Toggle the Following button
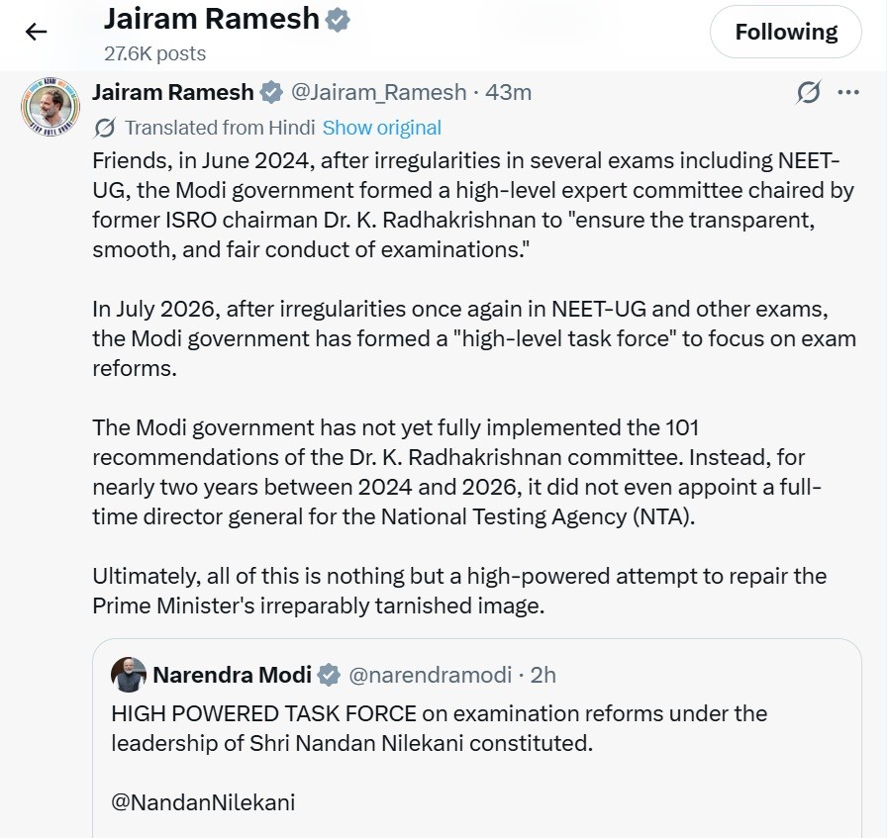Screen dimensions: 888x838 (786, 32)
